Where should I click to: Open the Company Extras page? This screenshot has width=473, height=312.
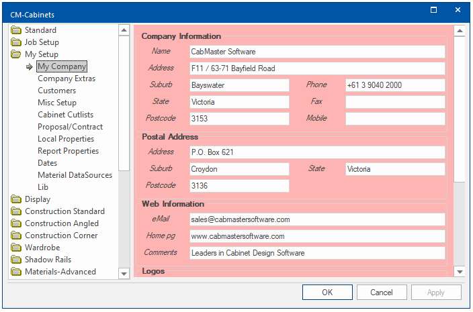pyautogui.click(x=67, y=79)
